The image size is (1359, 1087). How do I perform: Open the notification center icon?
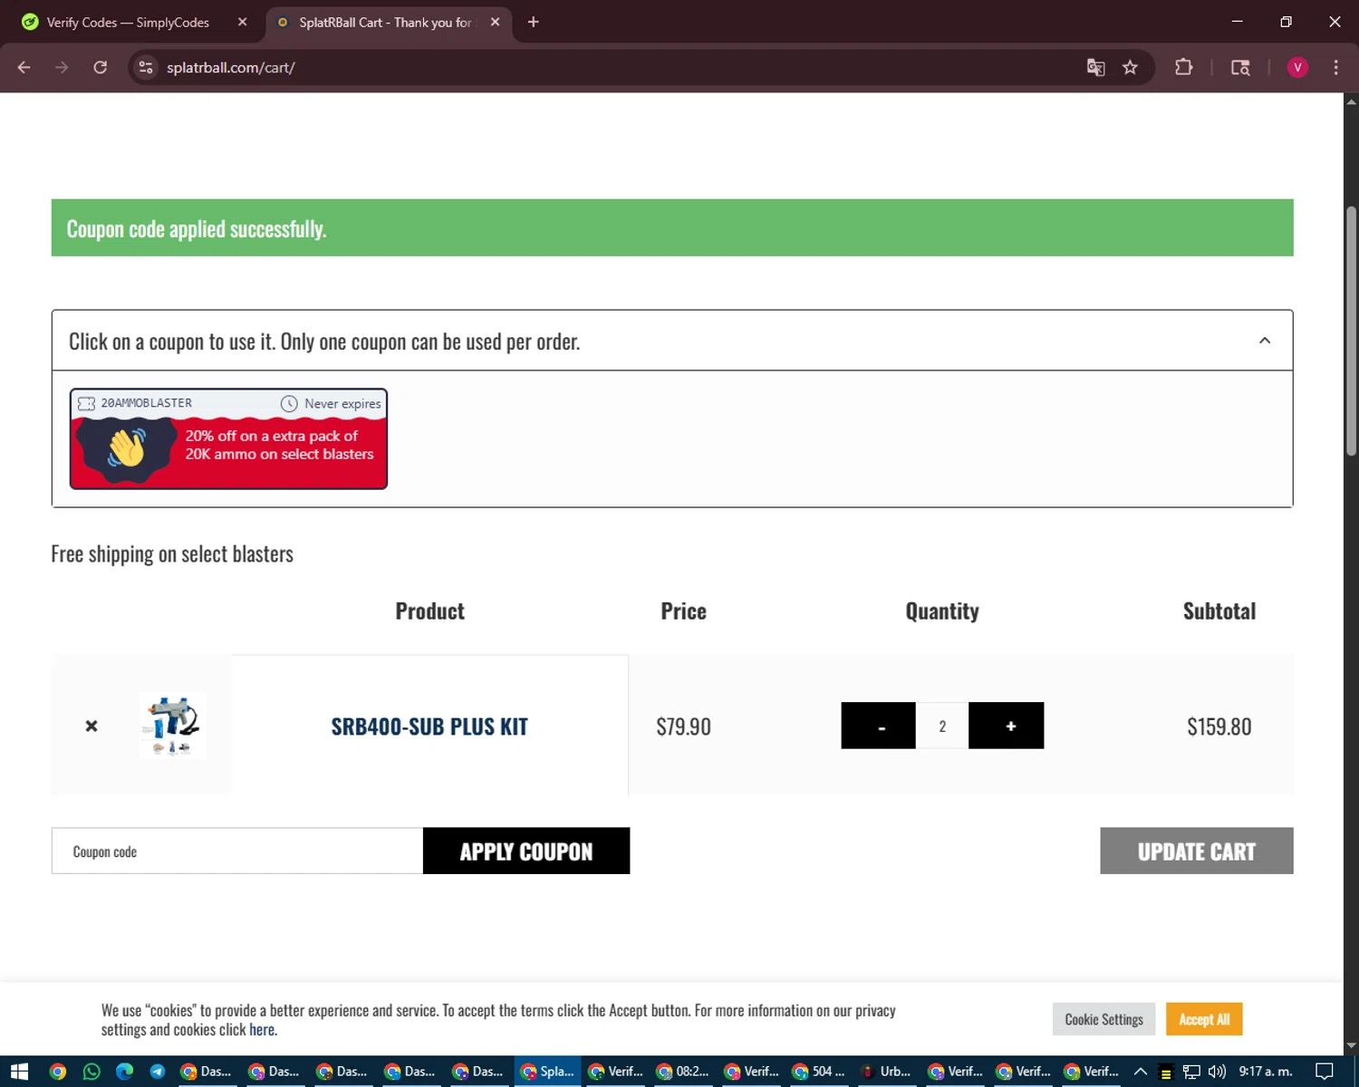coord(1324,1072)
